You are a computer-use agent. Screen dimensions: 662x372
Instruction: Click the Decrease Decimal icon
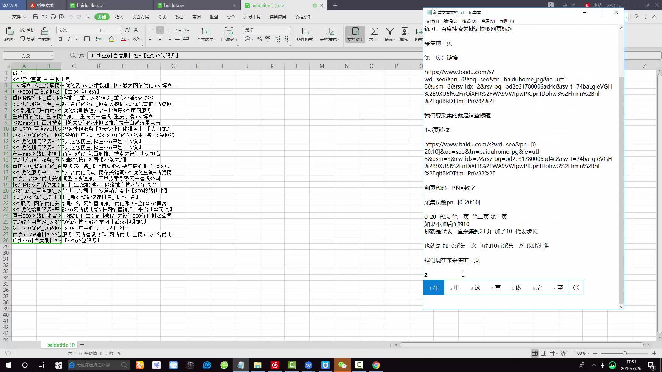pyautogui.click(x=287, y=39)
